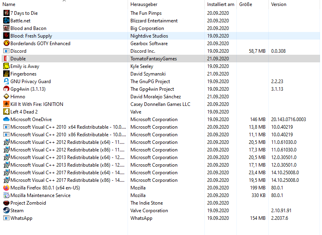
Task: Select the Microsoft OneDrive entry name
Action: point(31,119)
